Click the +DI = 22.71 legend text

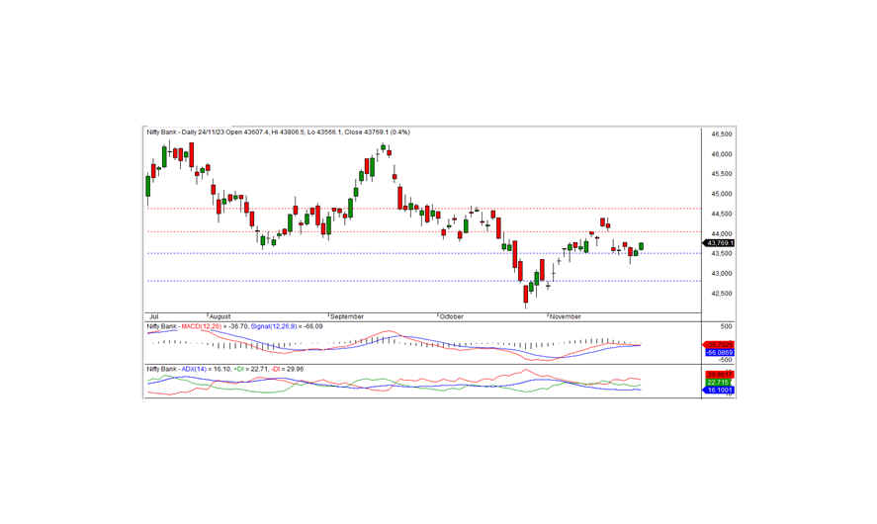pos(252,369)
